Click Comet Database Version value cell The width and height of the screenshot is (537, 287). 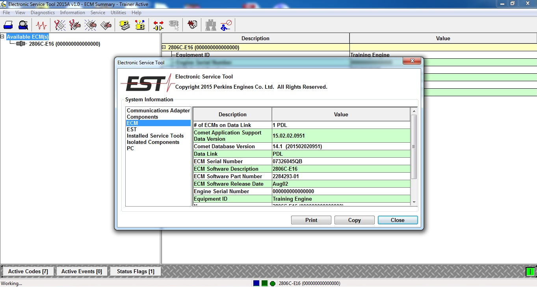(x=341, y=146)
